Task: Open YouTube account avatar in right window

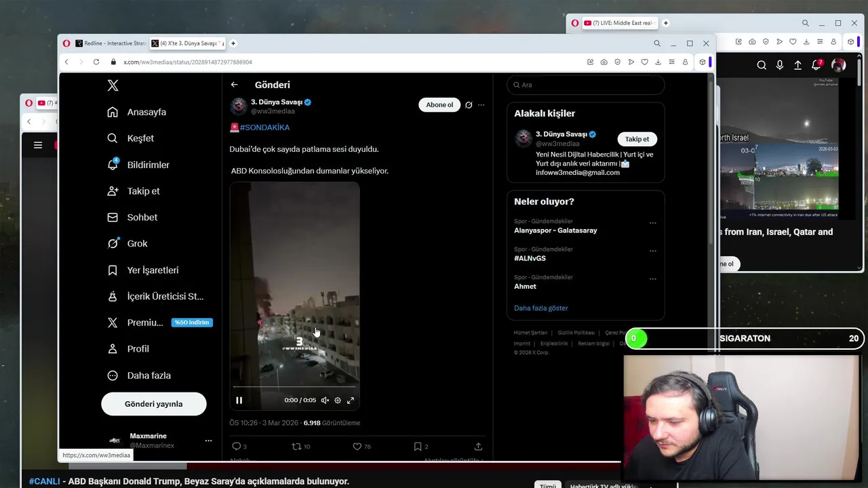Action: click(839, 65)
